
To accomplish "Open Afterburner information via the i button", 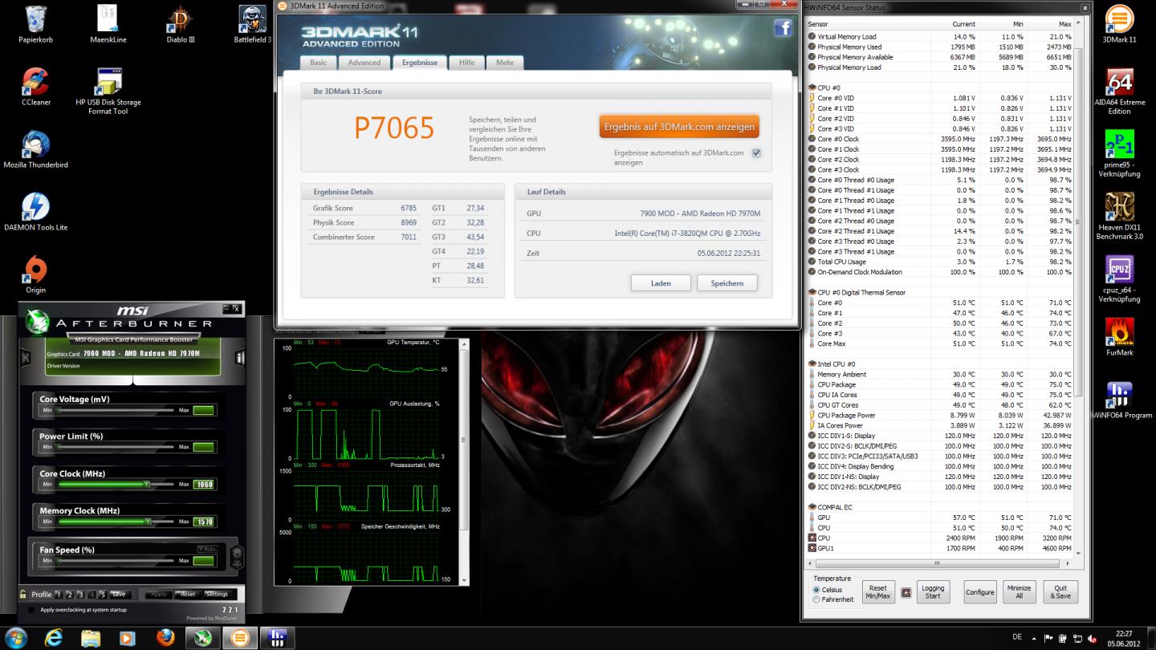I will click(239, 358).
